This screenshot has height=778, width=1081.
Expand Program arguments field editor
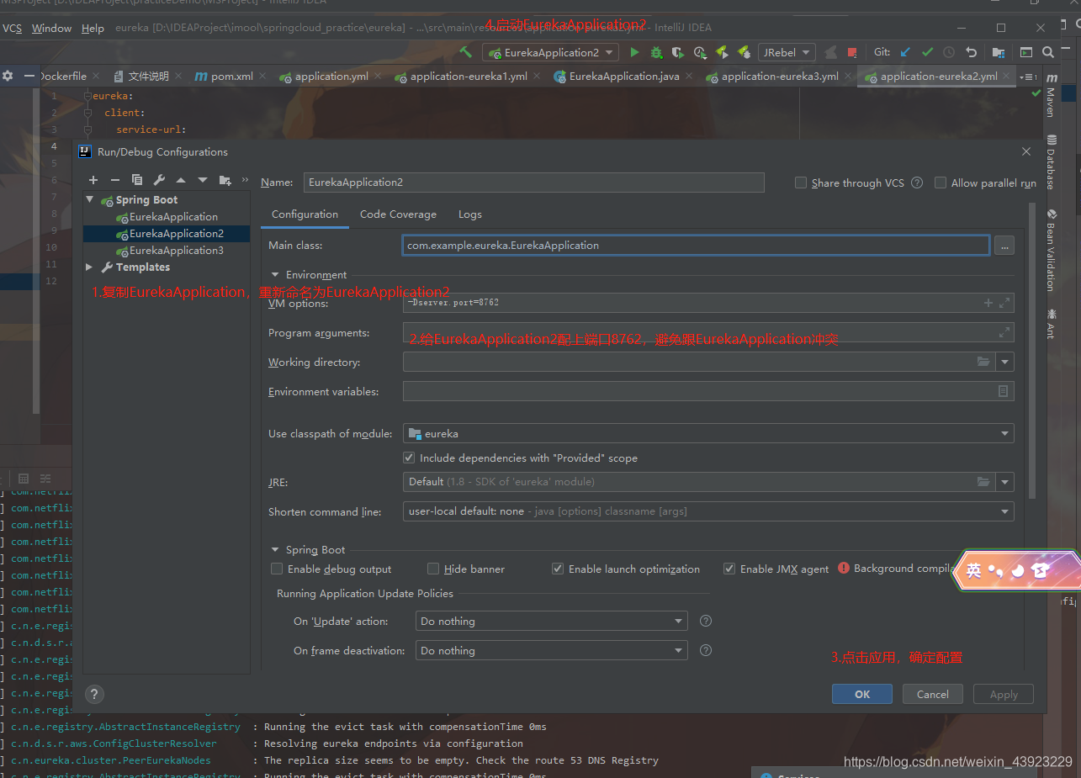coord(1004,332)
